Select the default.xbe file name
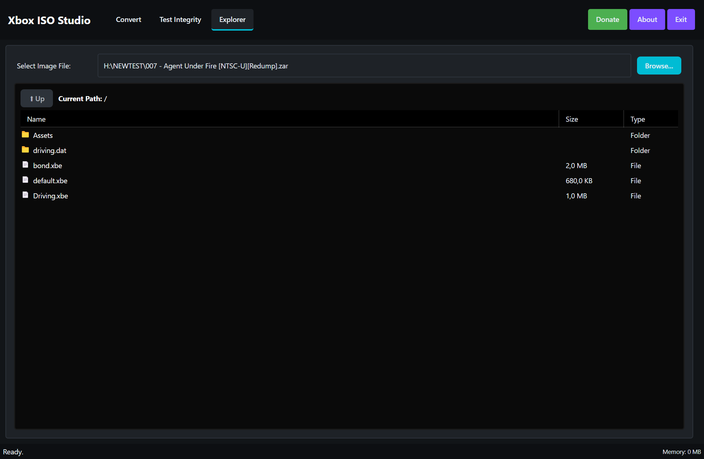Image resolution: width=704 pixels, height=459 pixels. pyautogui.click(x=50, y=181)
